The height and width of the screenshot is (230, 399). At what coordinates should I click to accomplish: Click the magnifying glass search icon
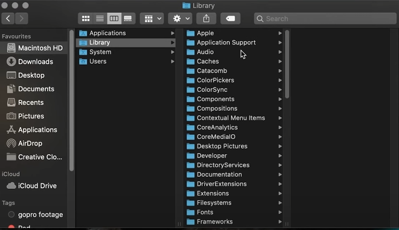(x=260, y=19)
